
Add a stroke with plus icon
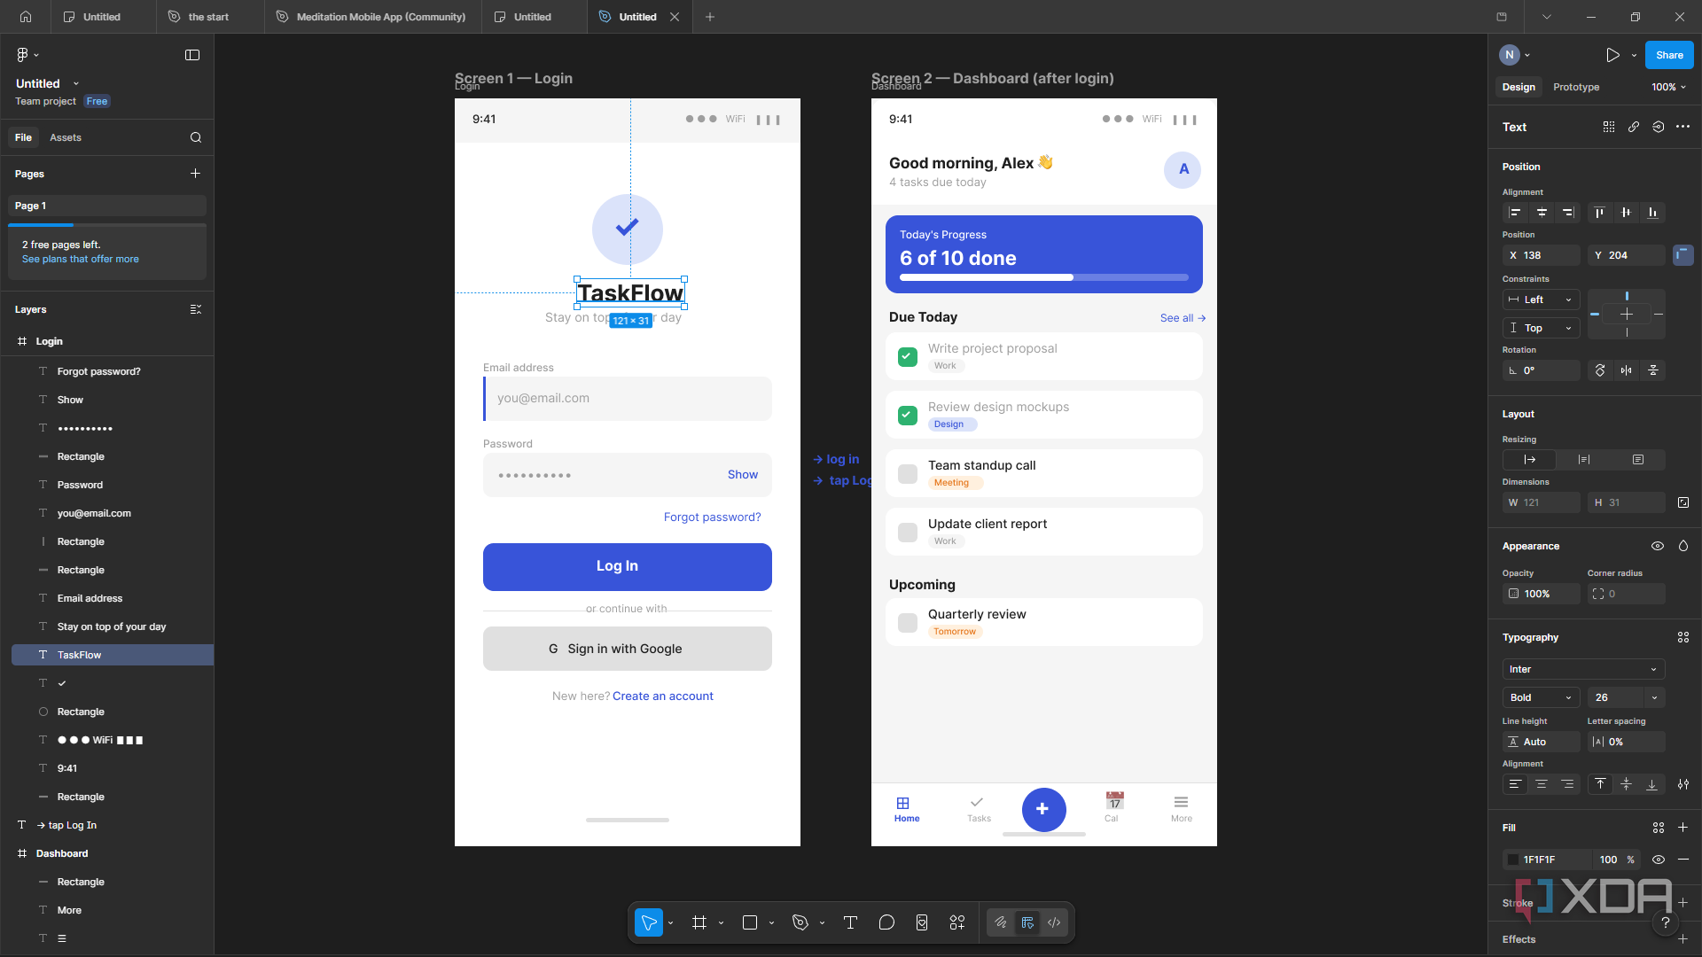[x=1683, y=902]
